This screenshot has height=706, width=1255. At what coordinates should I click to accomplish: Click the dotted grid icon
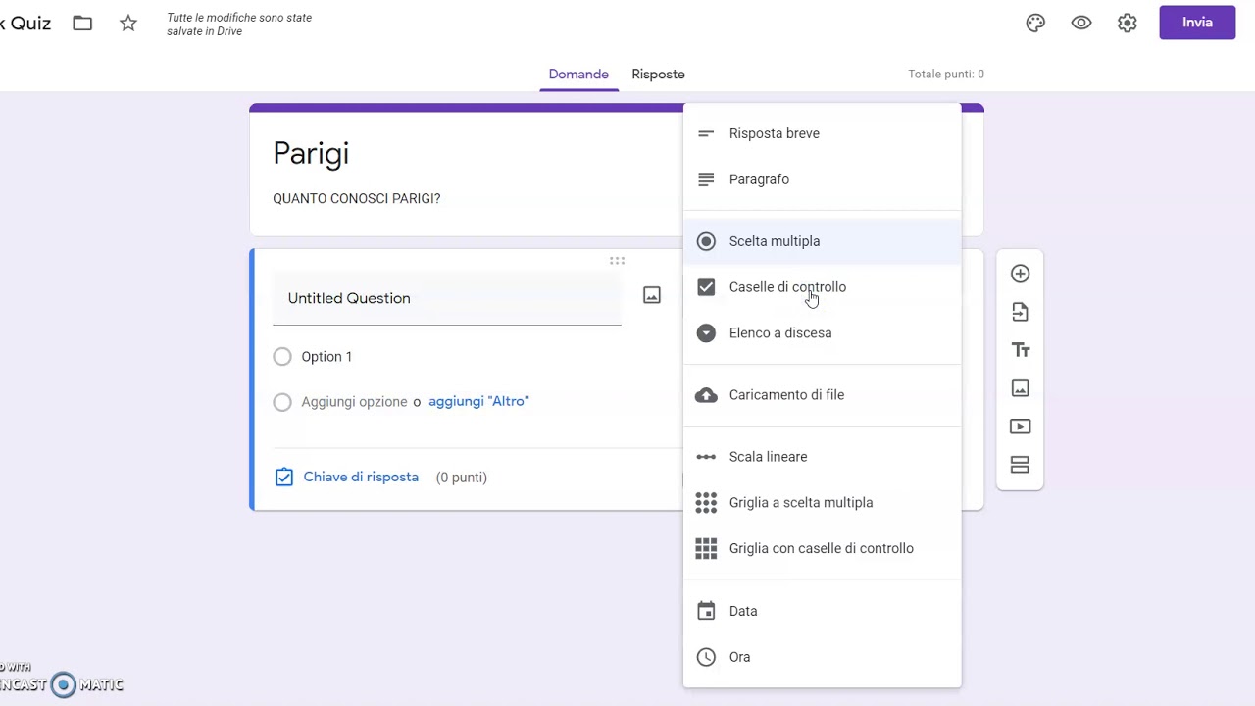706,503
